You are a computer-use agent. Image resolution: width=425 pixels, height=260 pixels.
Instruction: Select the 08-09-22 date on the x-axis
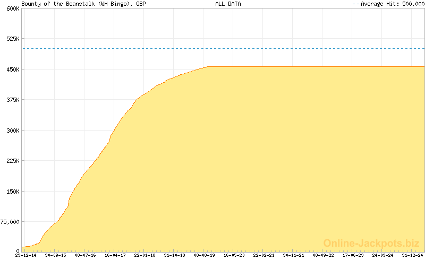point(323,255)
